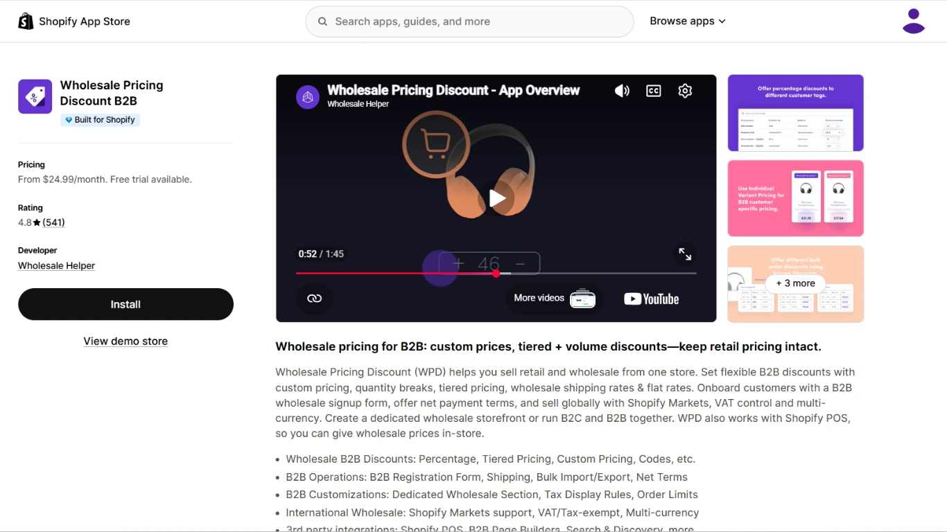Expand the Browse apps dropdown
This screenshot has height=532, width=947.
tap(688, 21)
